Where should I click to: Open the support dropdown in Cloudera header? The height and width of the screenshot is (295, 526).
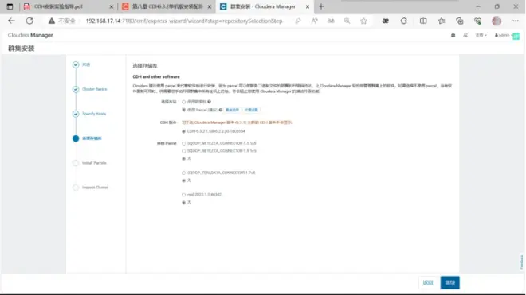point(481,35)
